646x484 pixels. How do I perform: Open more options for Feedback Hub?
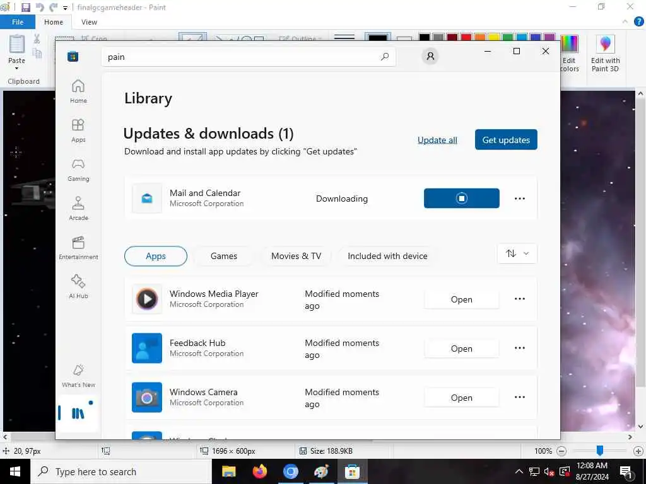(x=520, y=348)
